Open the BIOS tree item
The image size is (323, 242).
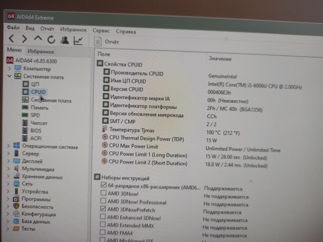32,130
